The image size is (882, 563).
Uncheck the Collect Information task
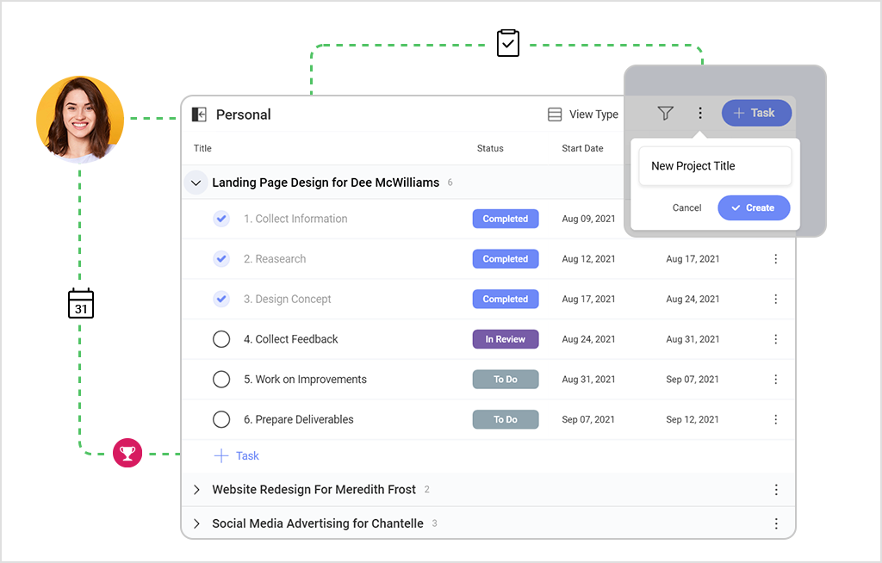point(221,219)
